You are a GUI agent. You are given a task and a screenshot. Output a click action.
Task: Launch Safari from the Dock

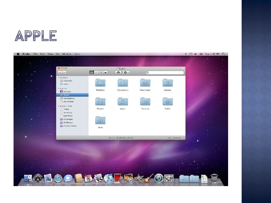pyautogui.click(x=58, y=179)
